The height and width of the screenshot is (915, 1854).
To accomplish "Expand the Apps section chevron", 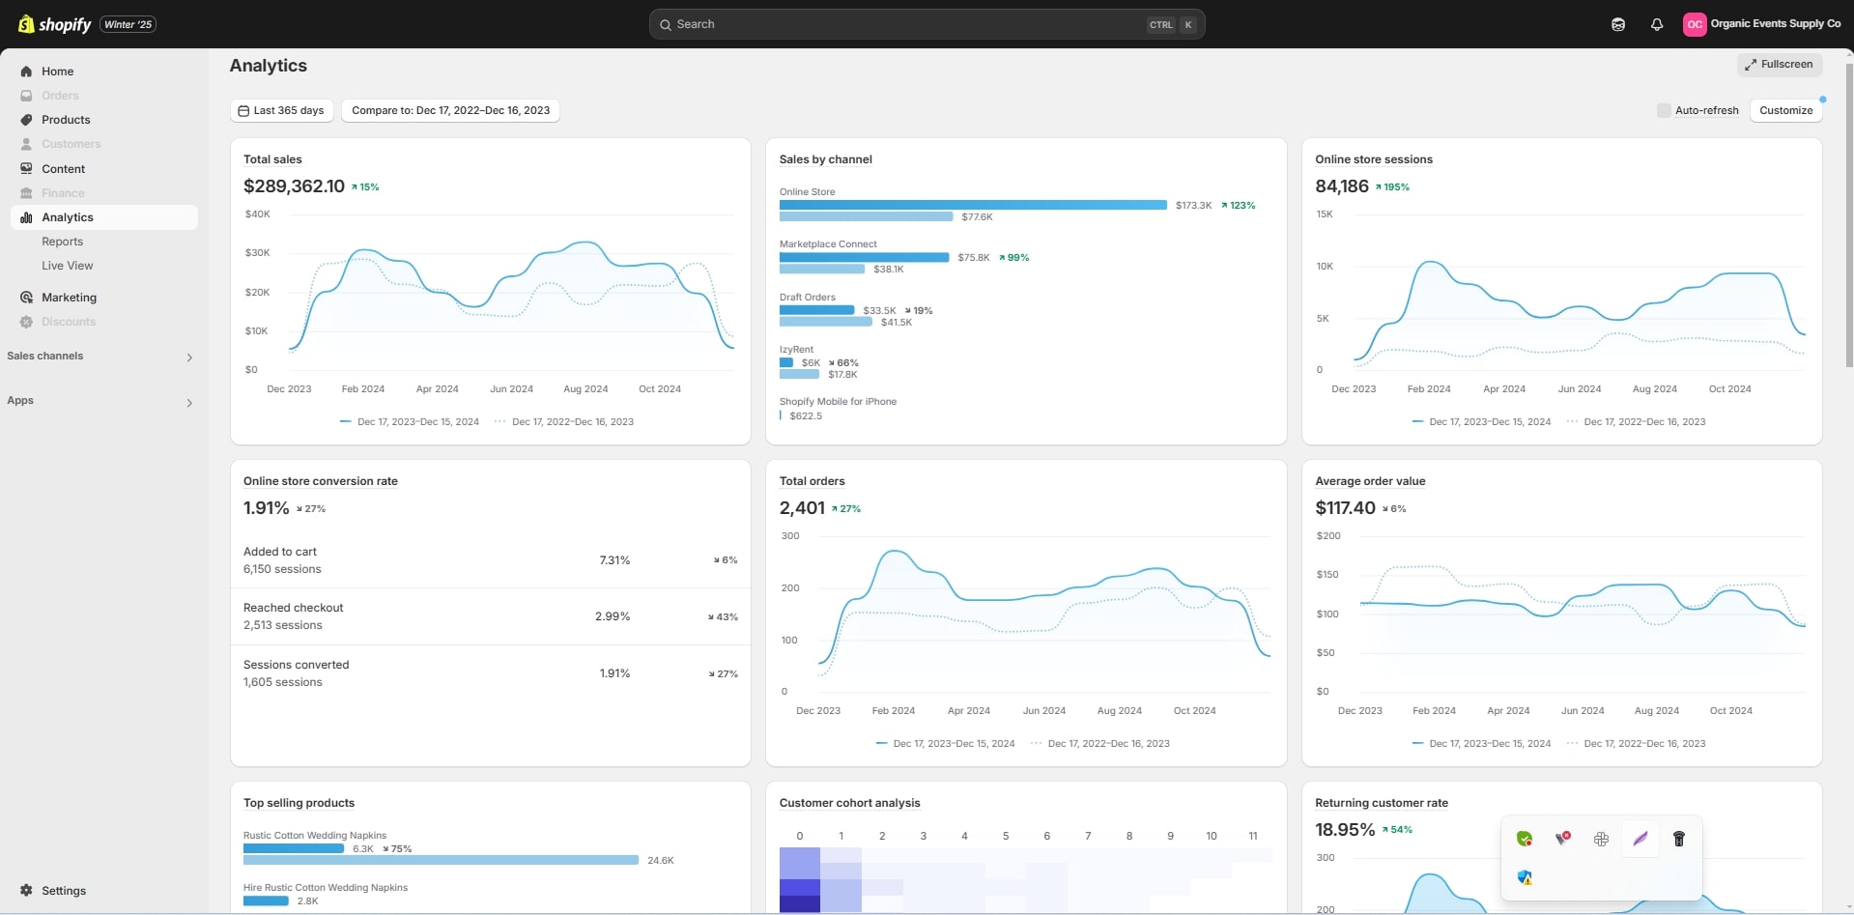I will click(x=189, y=403).
